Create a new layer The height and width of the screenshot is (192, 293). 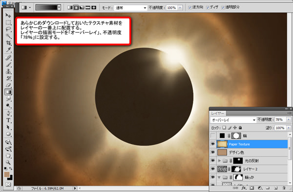(276, 188)
